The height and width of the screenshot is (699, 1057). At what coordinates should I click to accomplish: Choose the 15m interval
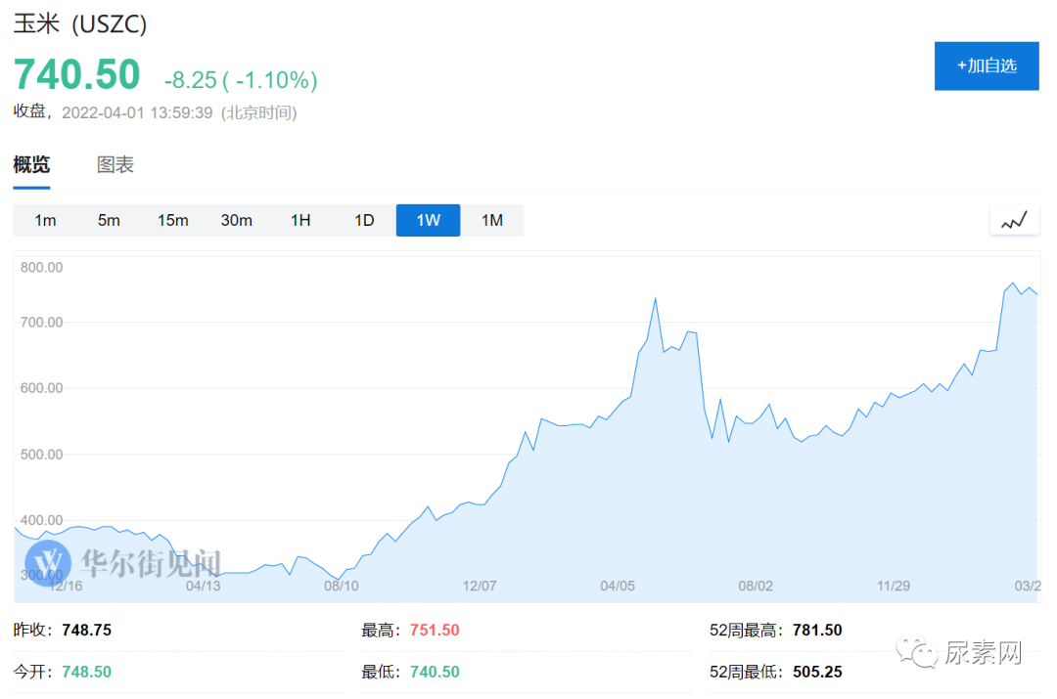172,220
